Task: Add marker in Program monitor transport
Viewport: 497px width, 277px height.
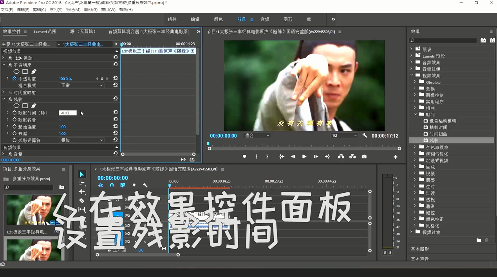Action: pyautogui.click(x=244, y=157)
